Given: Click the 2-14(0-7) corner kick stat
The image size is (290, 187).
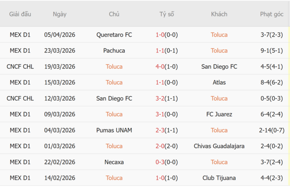Looking at the screenshot, I should [272, 130].
